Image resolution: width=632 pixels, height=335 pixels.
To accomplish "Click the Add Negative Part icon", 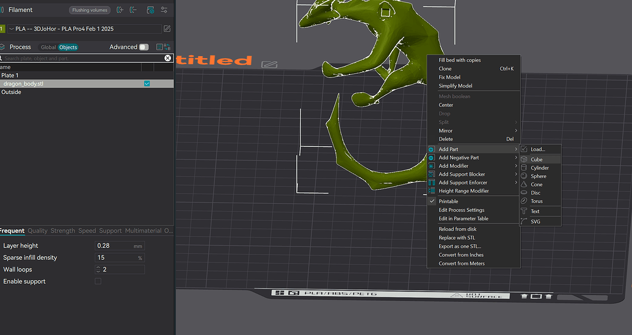I will tap(431, 157).
